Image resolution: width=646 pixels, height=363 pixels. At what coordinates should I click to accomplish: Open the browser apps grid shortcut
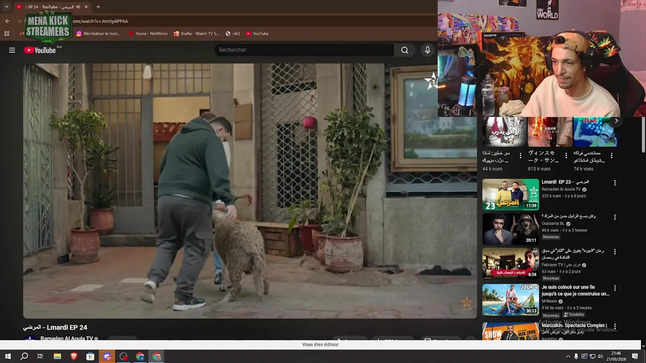pyautogui.click(x=7, y=33)
